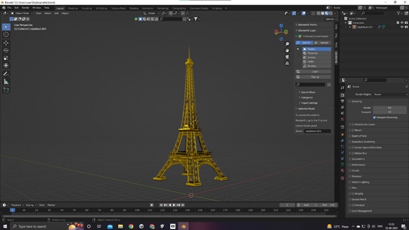
Task: Click the BlenderKit logo in the viewport header
Action: pyautogui.click(x=136, y=19)
